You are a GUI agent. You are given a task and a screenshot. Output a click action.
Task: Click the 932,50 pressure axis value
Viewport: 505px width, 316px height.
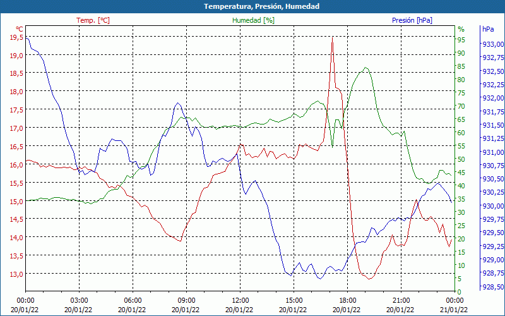(x=493, y=71)
